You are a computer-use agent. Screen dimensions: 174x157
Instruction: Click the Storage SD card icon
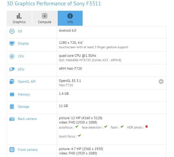pos(12,106)
